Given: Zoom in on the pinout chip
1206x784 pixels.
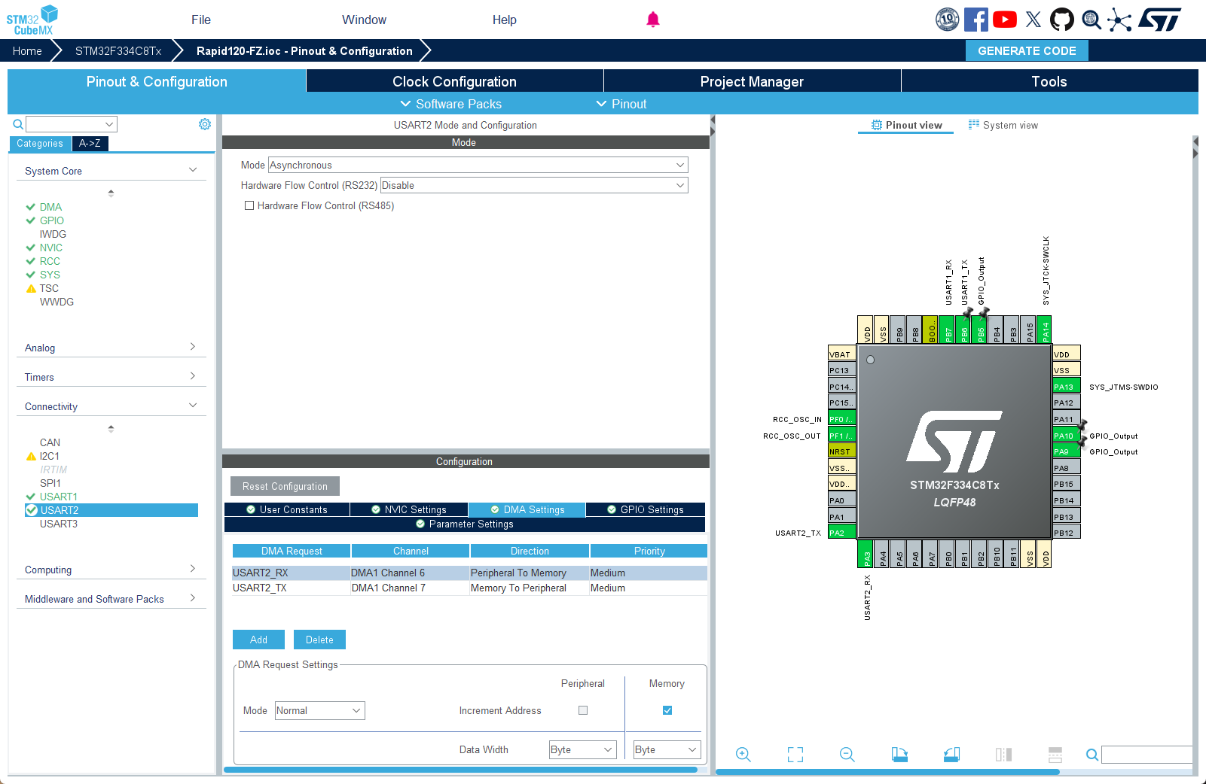Looking at the screenshot, I should (x=743, y=755).
